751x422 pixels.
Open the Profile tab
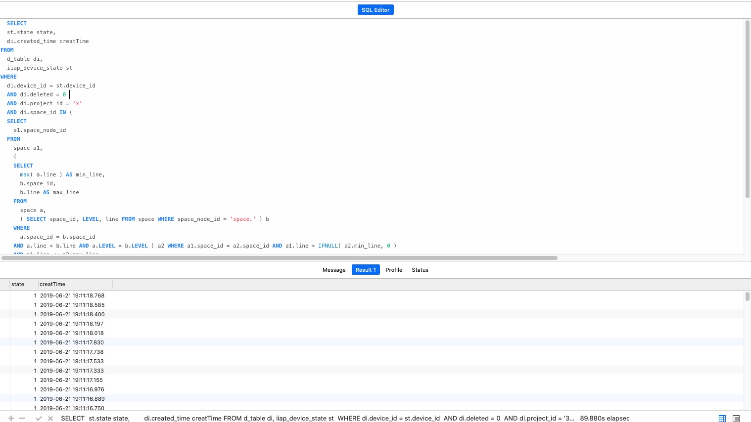pos(394,270)
